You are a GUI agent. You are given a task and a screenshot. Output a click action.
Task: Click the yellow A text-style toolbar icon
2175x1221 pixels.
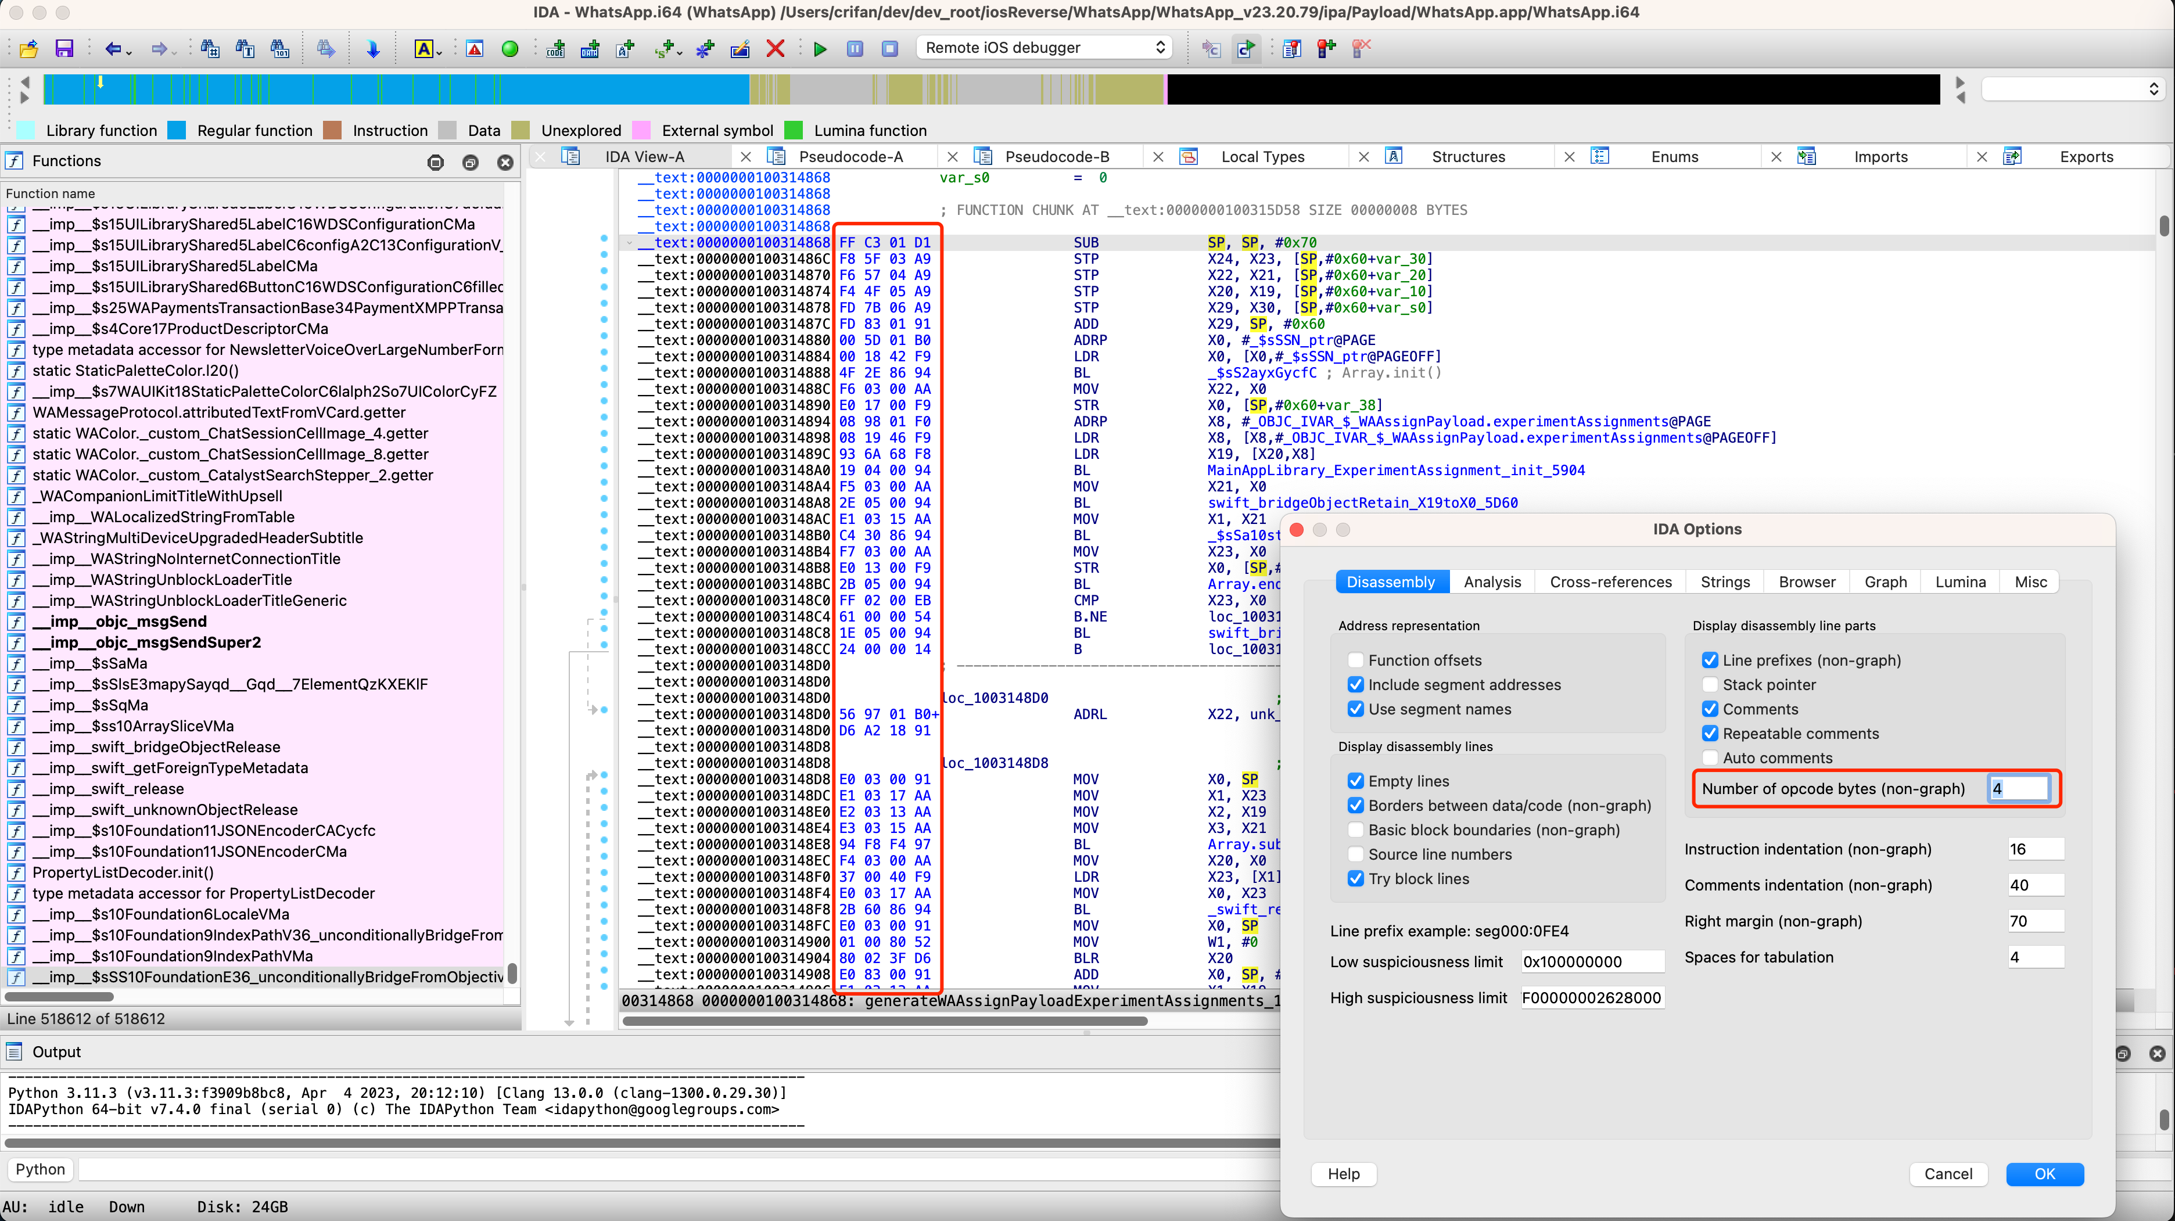tap(424, 49)
